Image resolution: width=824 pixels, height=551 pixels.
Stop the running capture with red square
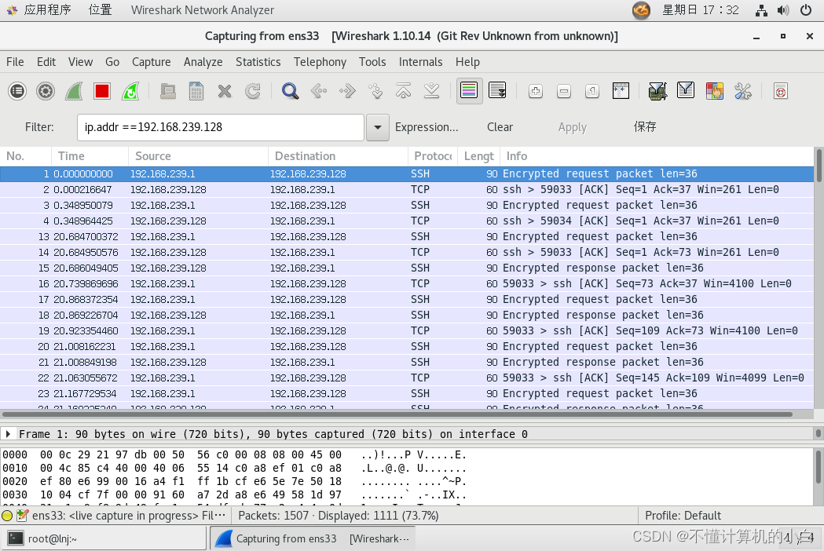pyautogui.click(x=102, y=91)
